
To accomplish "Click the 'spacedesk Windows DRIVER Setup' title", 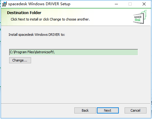I will point(39,4).
